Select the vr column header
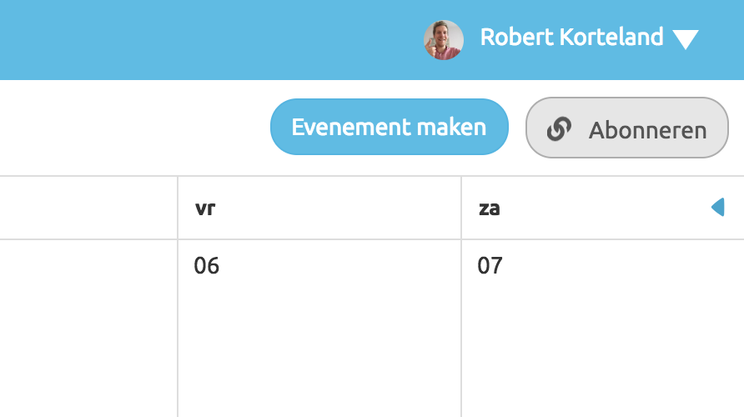The width and height of the screenshot is (744, 417). click(x=319, y=208)
